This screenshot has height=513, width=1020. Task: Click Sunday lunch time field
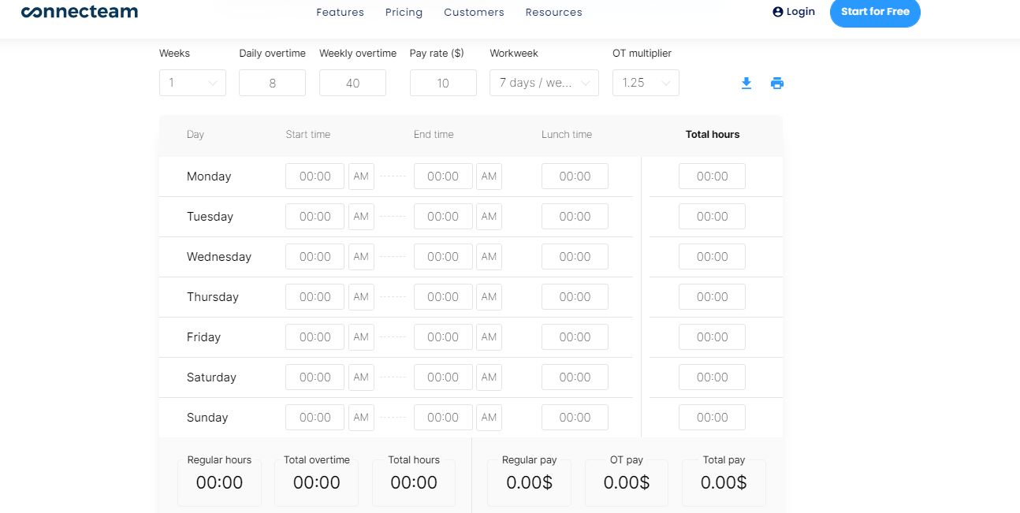tap(575, 418)
